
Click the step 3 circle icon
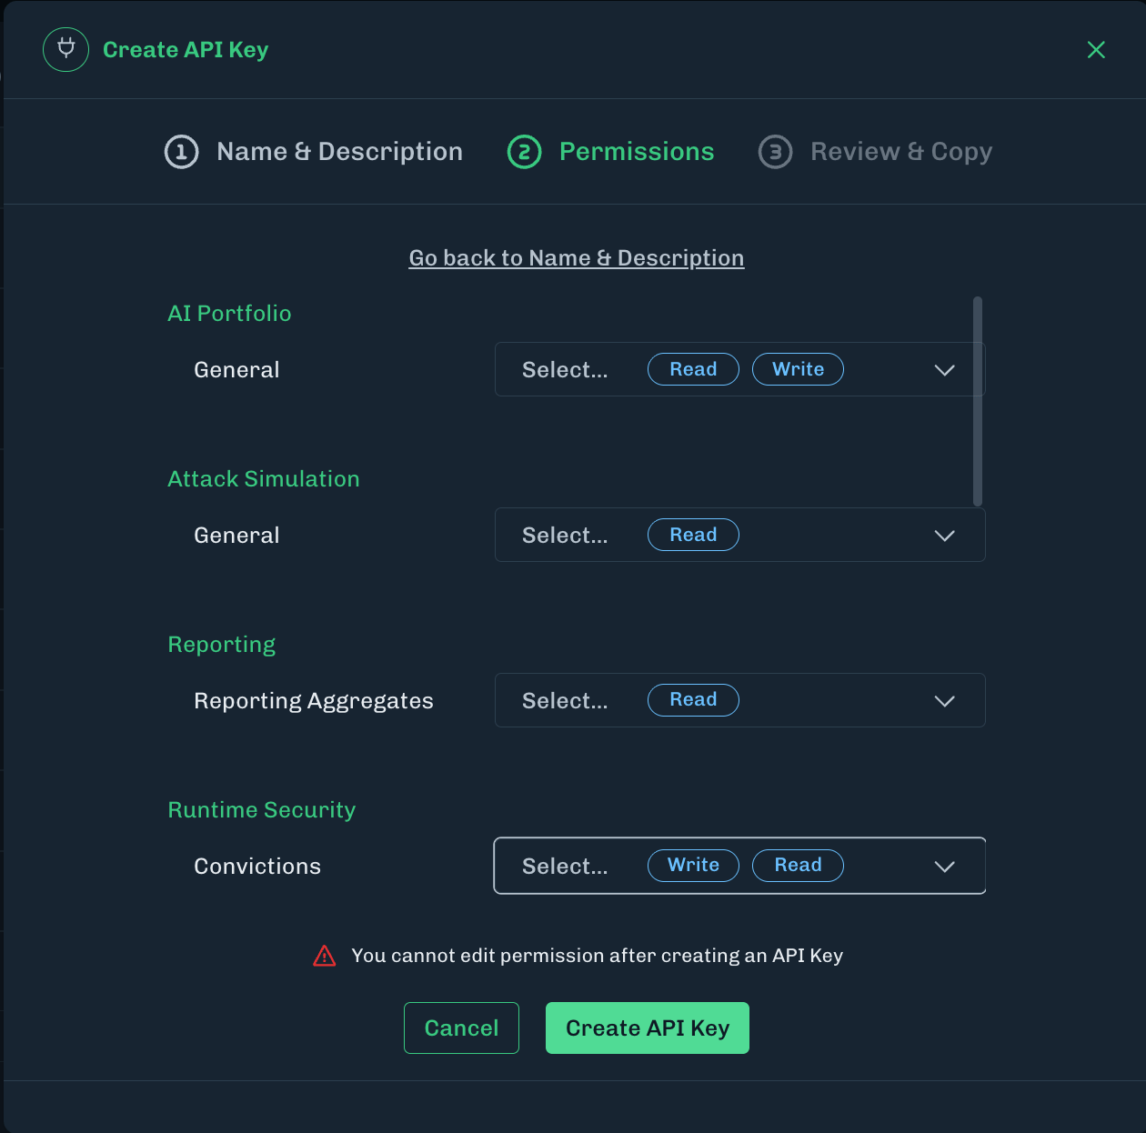point(775,152)
